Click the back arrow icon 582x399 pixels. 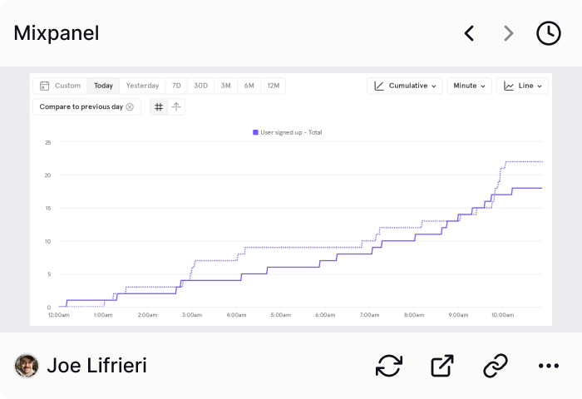pyautogui.click(x=469, y=33)
